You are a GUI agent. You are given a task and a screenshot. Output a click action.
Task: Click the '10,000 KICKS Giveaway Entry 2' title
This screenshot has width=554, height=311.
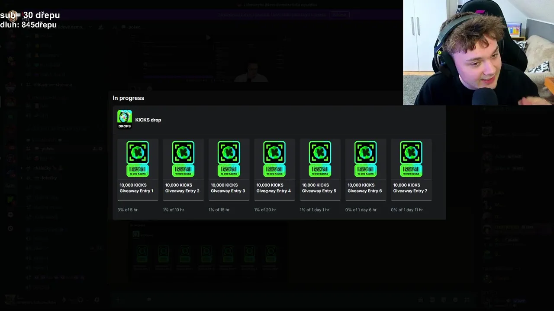click(182, 188)
